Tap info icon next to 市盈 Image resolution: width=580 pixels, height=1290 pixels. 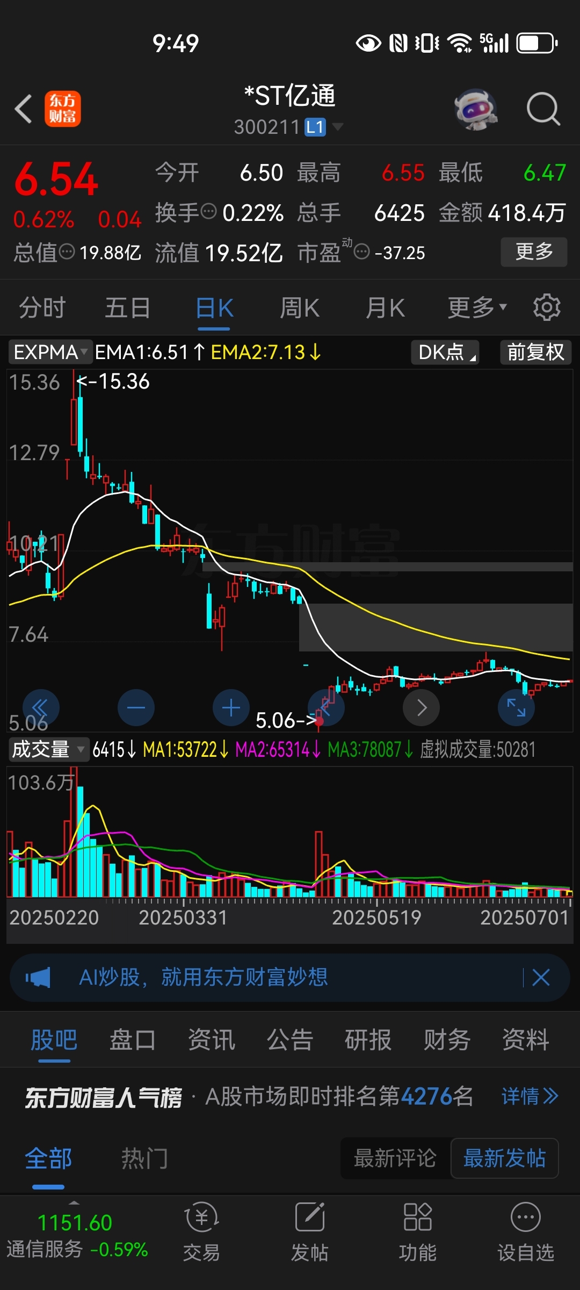pyautogui.click(x=362, y=251)
